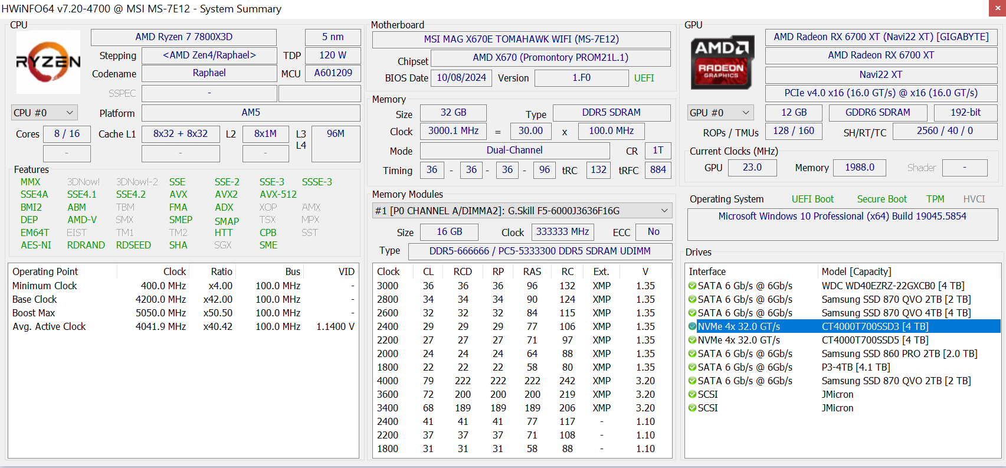Expand the memory module selector G.Skill F5-6000J3636F16G
This screenshot has width=1006, height=468.
click(x=522, y=211)
